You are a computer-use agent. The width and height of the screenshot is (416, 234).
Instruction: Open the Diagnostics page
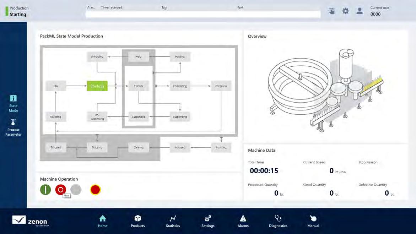click(x=278, y=221)
